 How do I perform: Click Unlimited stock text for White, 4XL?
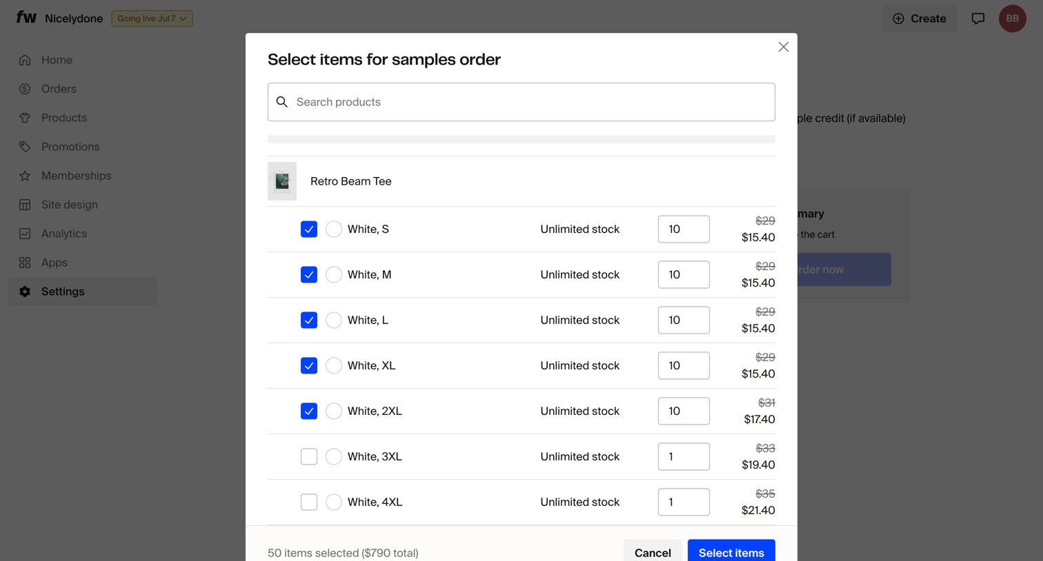coord(580,502)
